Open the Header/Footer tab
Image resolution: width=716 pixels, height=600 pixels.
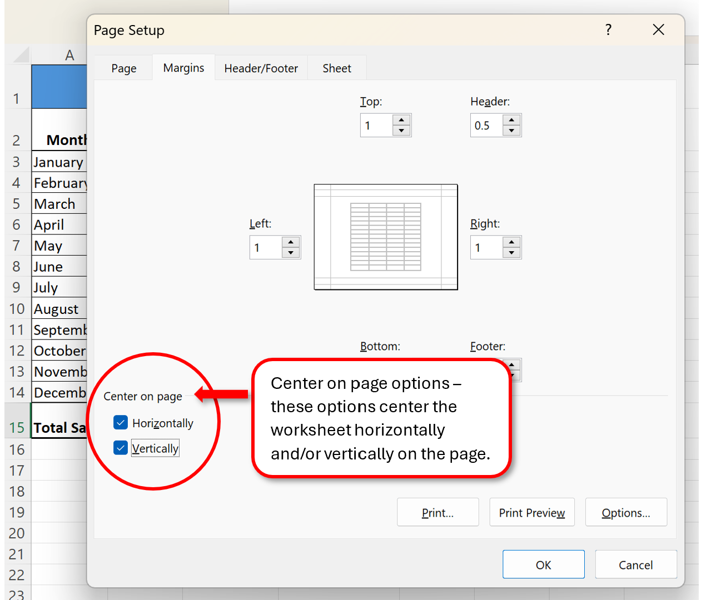tap(261, 68)
